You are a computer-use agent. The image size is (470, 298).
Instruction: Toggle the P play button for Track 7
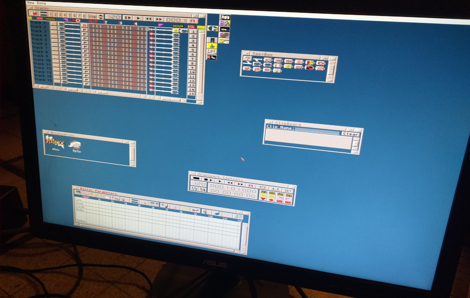coord(86,51)
